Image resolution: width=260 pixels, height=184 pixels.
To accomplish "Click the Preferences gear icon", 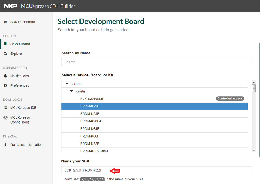I will coord(5,85).
